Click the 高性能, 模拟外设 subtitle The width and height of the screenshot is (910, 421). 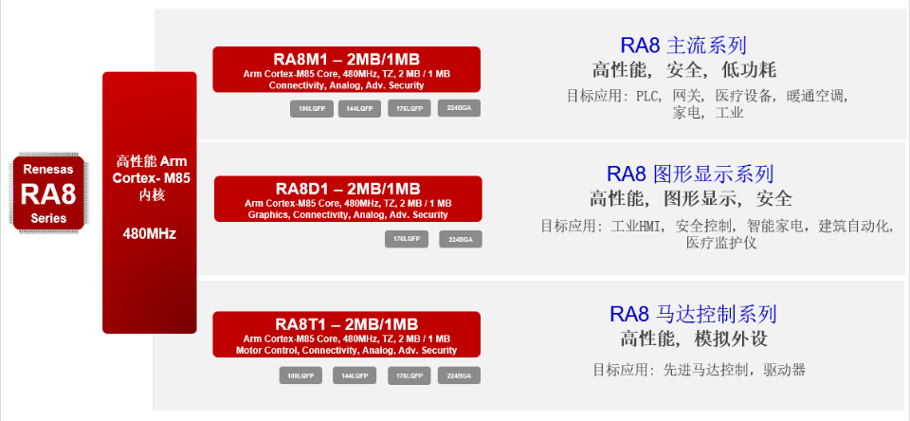pos(694,339)
